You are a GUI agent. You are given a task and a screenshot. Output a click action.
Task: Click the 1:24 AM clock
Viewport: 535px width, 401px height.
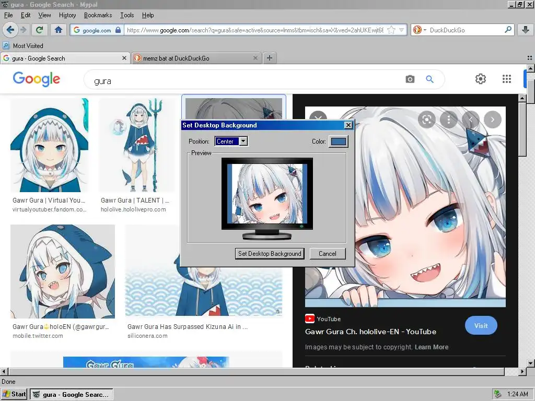(517, 394)
